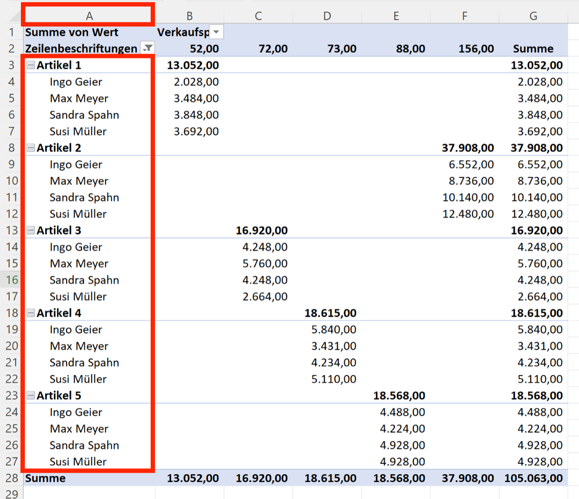Select value 5.760,00 in column C
The width and height of the screenshot is (579, 499).
(x=265, y=264)
